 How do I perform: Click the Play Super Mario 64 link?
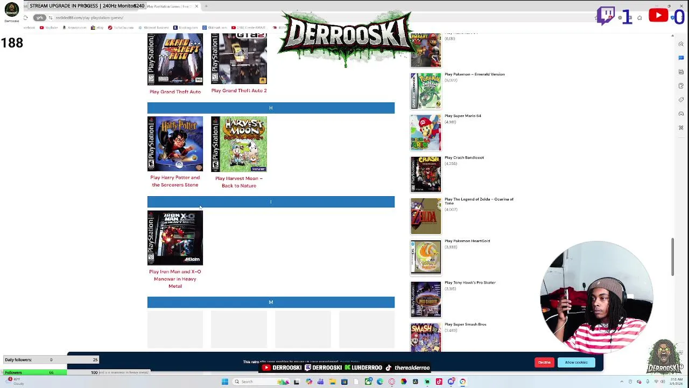(x=463, y=116)
